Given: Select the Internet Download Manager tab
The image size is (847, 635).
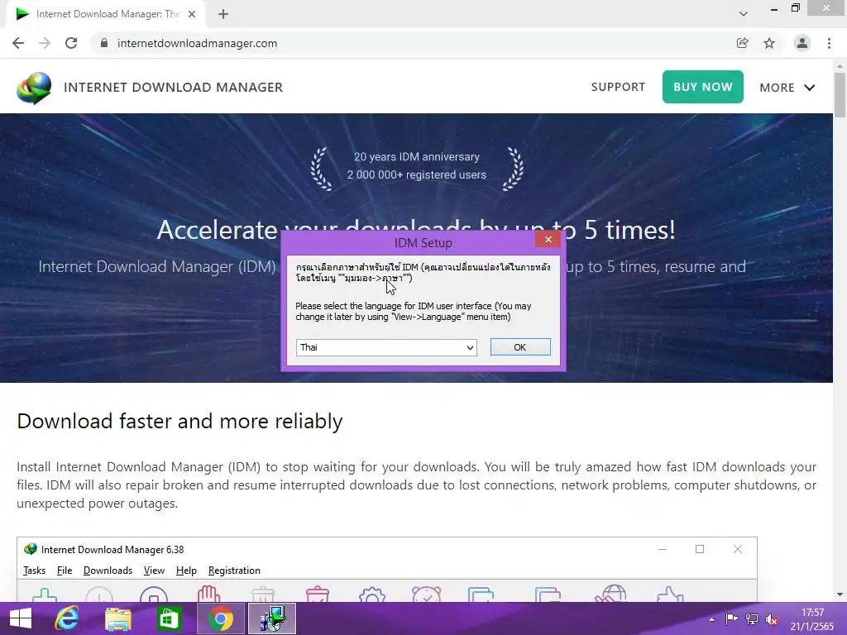Looking at the screenshot, I should coord(106,14).
